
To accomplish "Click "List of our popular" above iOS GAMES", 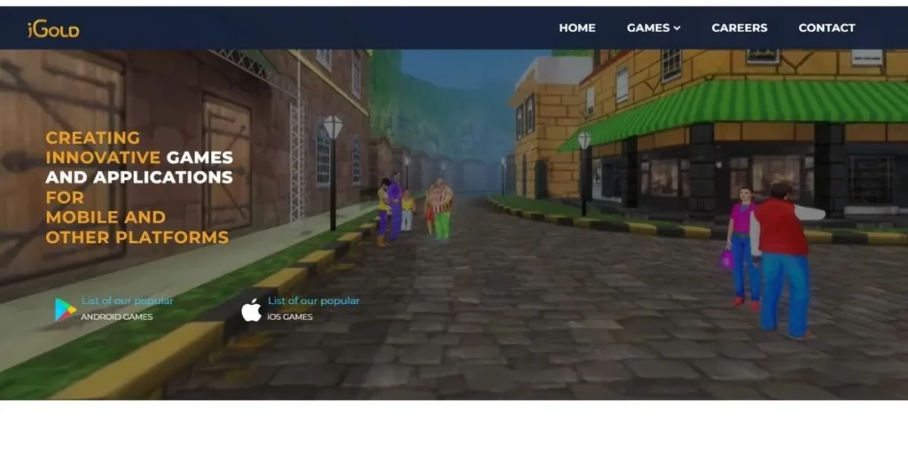I will coord(313,301).
